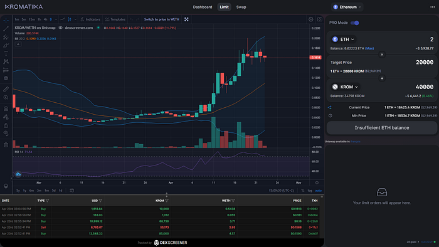Click Max balance link
This screenshot has width=439, height=247.
coord(369,48)
